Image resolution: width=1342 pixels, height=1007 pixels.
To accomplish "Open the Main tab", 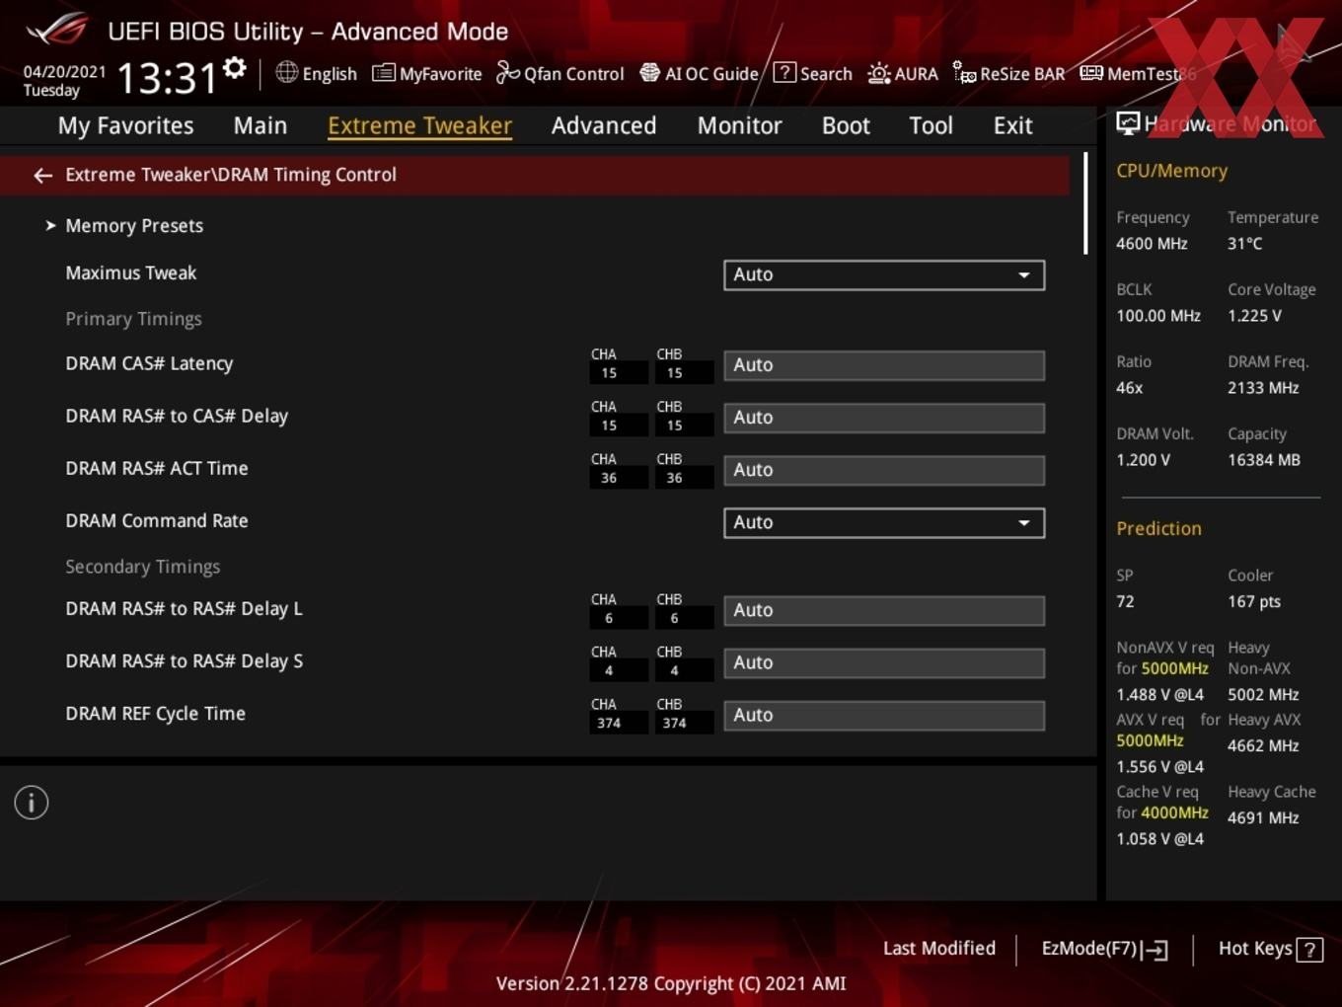I will [261, 125].
